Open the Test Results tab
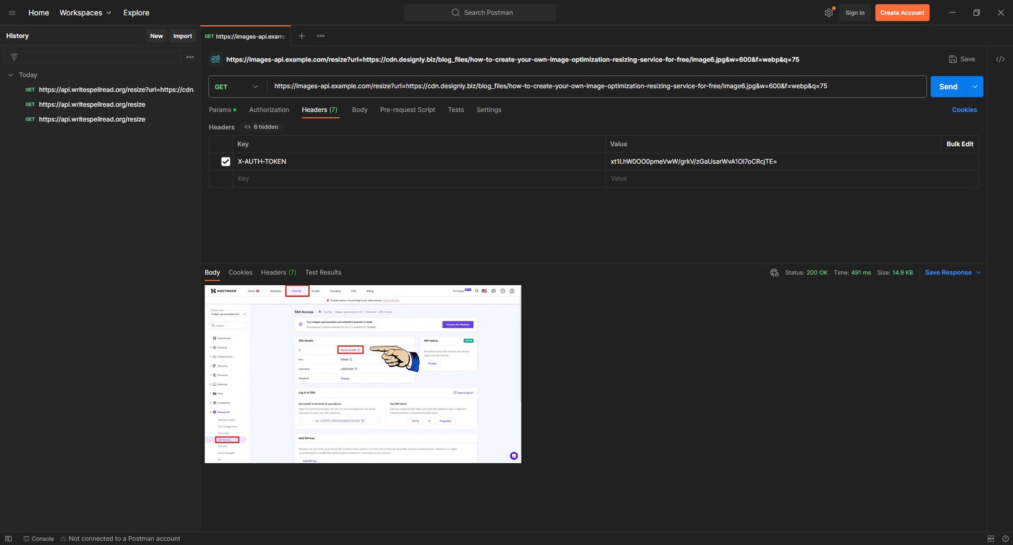Viewport: 1013px width, 545px height. [x=323, y=272]
